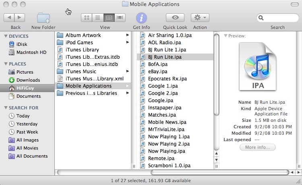Open Quick Look with the eye button
Image resolution: width=302 pixels, height=185 pixels.
pos(175,18)
